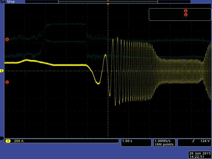Click the rising edge trigger slope icon

(193, 141)
